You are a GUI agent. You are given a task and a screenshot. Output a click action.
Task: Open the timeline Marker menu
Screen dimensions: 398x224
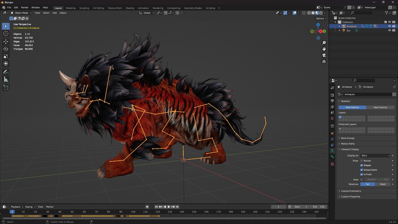50,207
